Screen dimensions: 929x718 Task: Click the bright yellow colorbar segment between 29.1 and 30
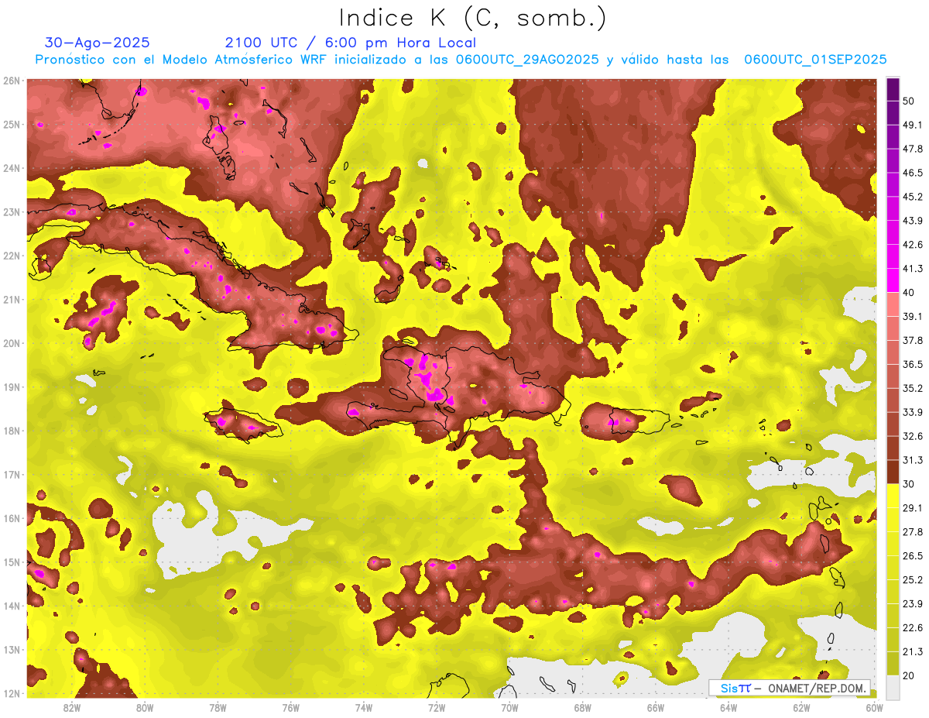point(893,496)
